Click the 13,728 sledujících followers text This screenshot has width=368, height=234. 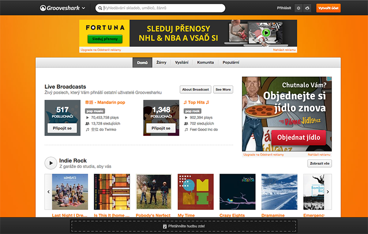pyautogui.click(x=105, y=124)
